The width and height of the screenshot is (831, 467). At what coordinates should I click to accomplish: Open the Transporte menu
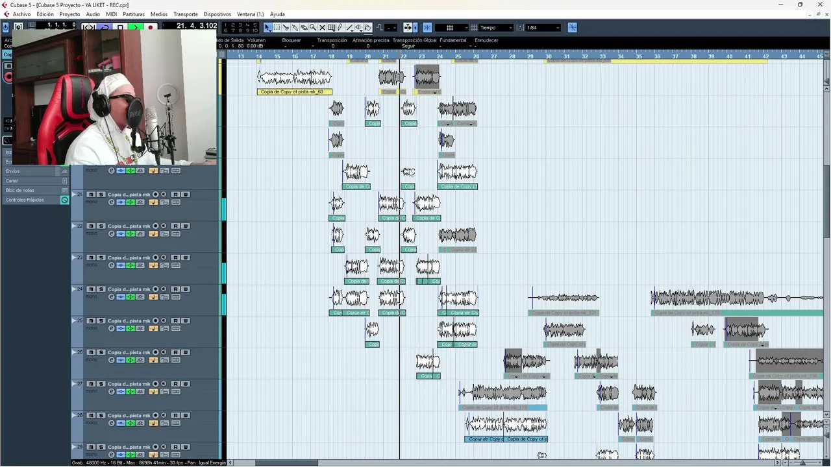(186, 14)
